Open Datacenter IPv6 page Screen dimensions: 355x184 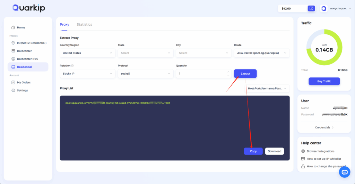(x=28, y=59)
